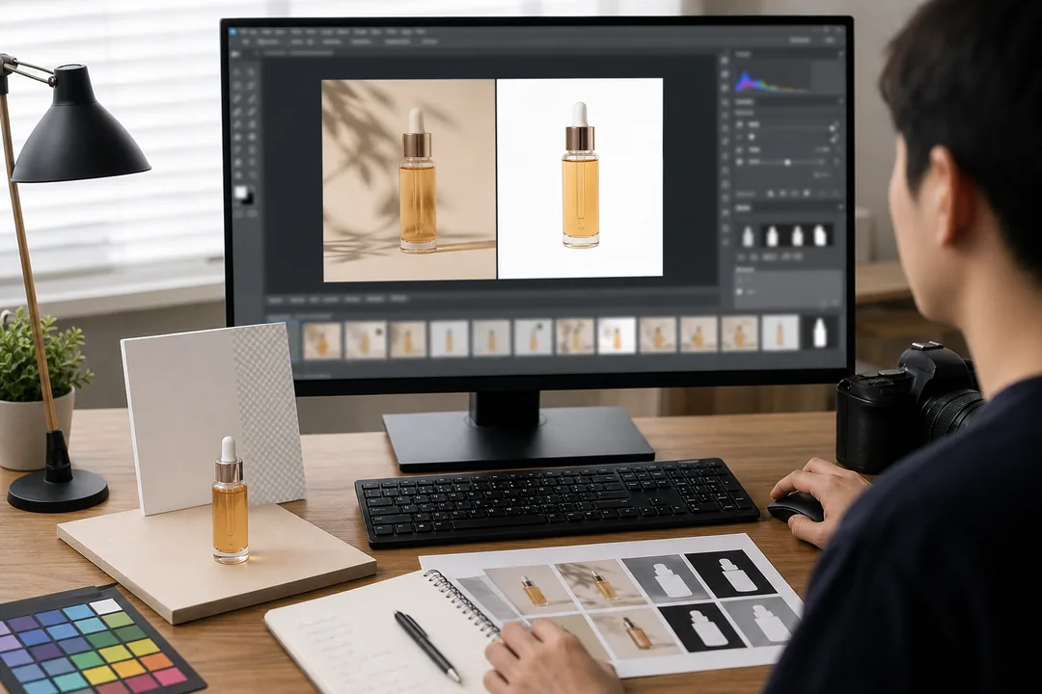Image resolution: width=1042 pixels, height=694 pixels.
Task: Click the white-background bottle image on canvas
Action: tap(580, 178)
